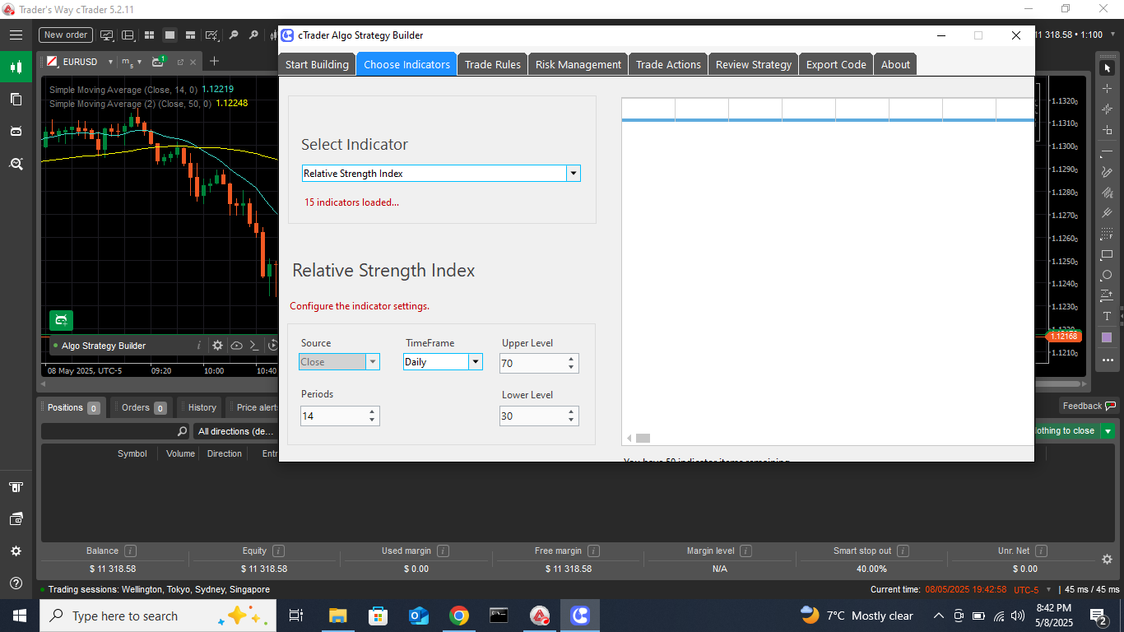Image resolution: width=1124 pixels, height=632 pixels.
Task: Decrease the Lower Level value
Action: tap(571, 421)
